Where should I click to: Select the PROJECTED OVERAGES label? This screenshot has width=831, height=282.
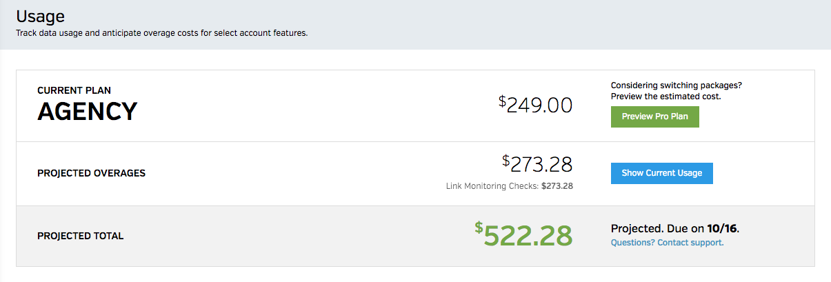coord(91,173)
